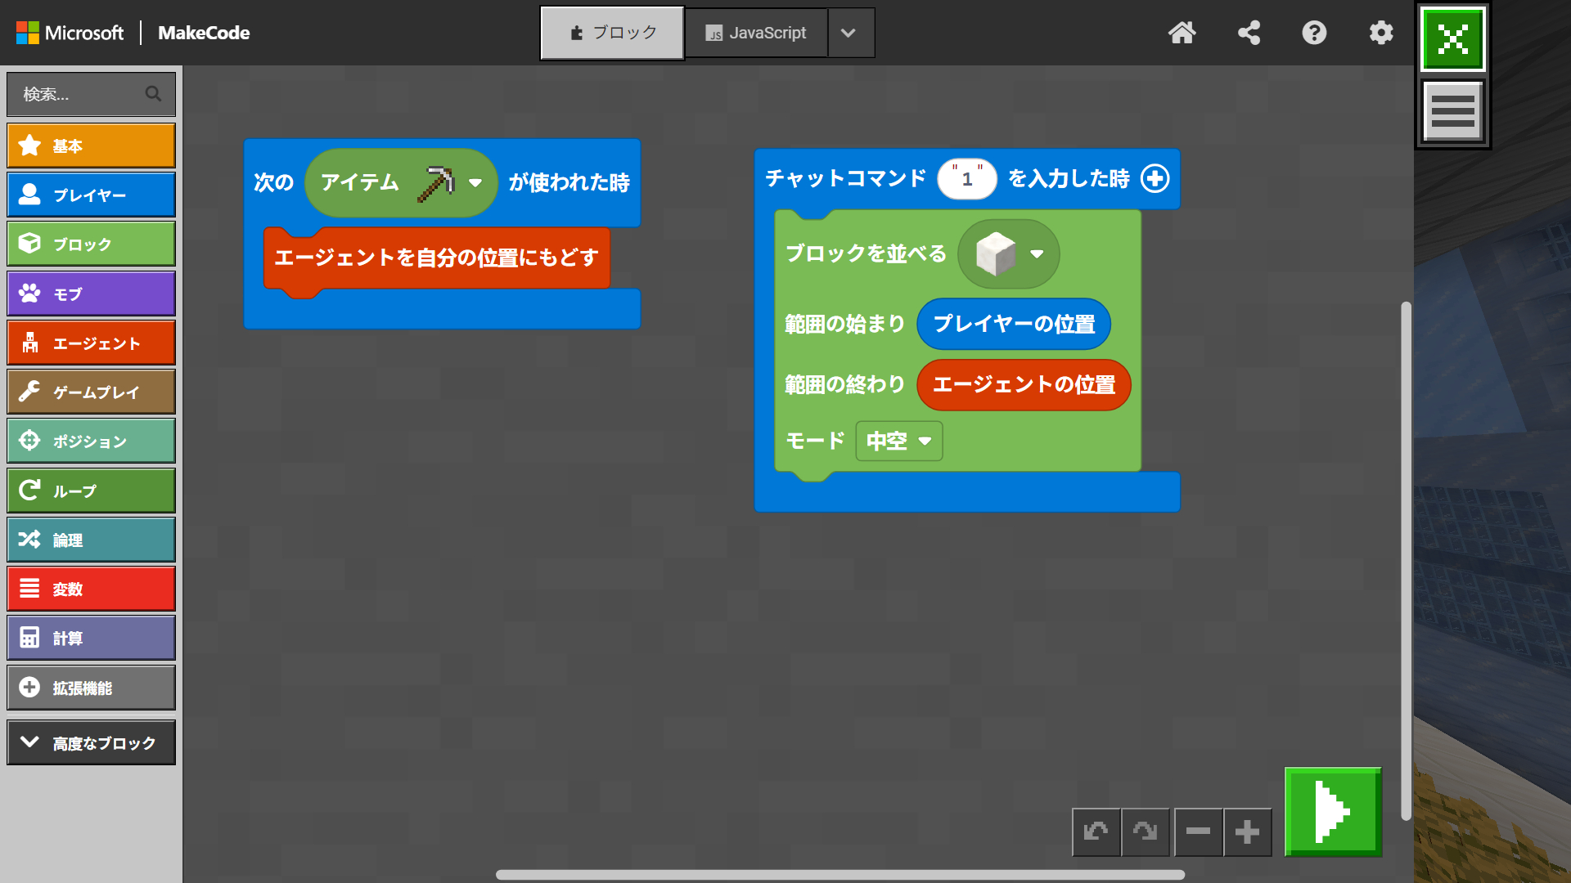Click the chat command text field "1"
This screenshot has width=1571, height=883.
(x=967, y=179)
